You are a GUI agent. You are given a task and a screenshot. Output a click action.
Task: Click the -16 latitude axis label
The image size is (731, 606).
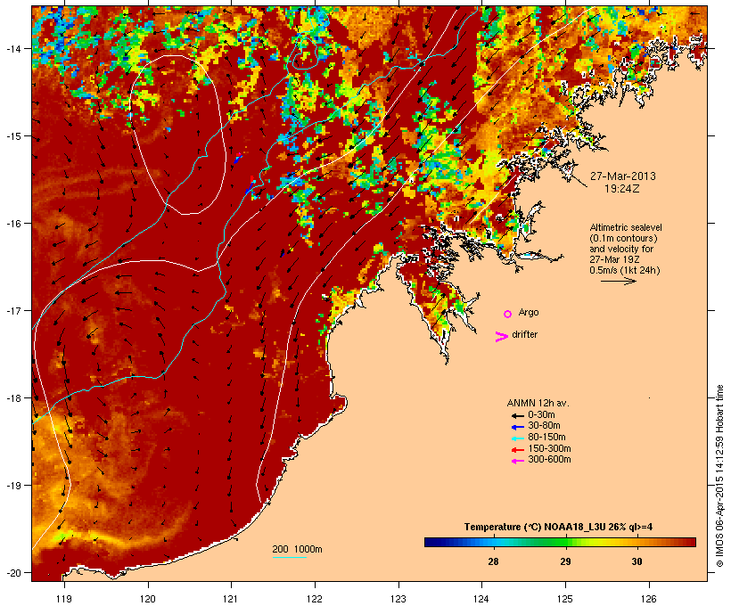[12, 224]
